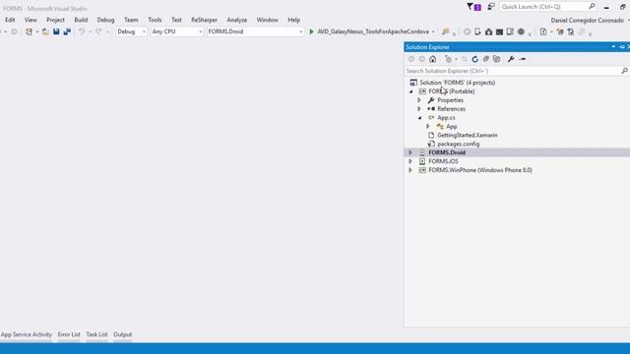Open the AVD_GalaxyNexus emulator target dropdown arrow
Image resolution: width=630 pixels, height=354 pixels.
point(433,31)
